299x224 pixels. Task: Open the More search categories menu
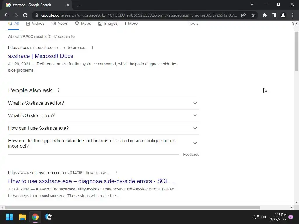(x=131, y=24)
